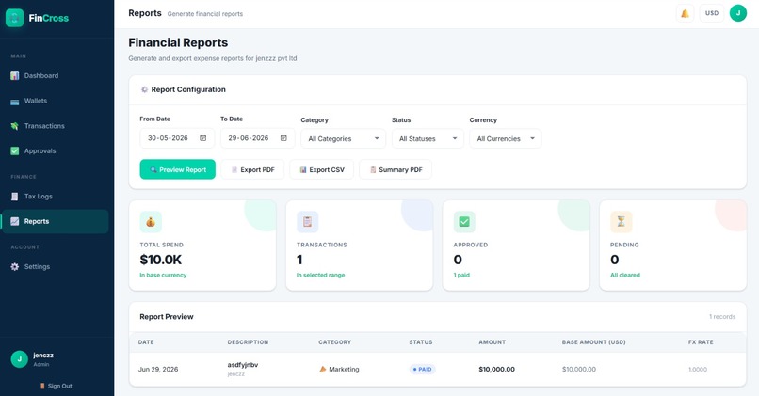Click the DESCRIPTION column header
This screenshot has width=759, height=396.
[x=248, y=342]
